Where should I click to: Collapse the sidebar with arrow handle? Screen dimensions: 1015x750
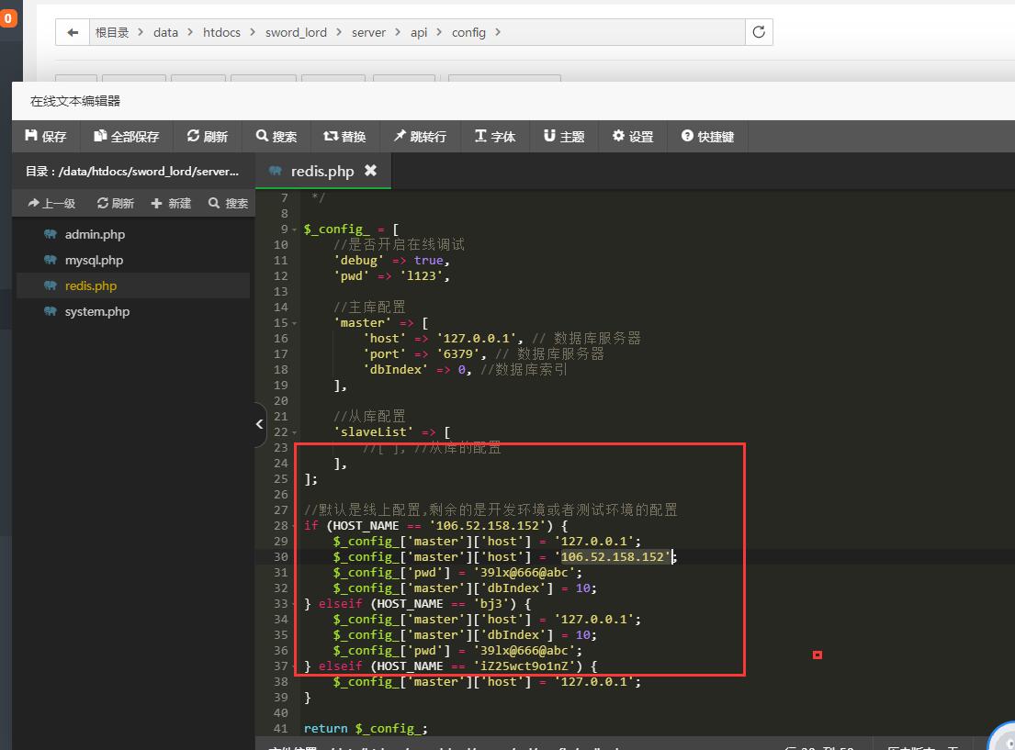(260, 424)
